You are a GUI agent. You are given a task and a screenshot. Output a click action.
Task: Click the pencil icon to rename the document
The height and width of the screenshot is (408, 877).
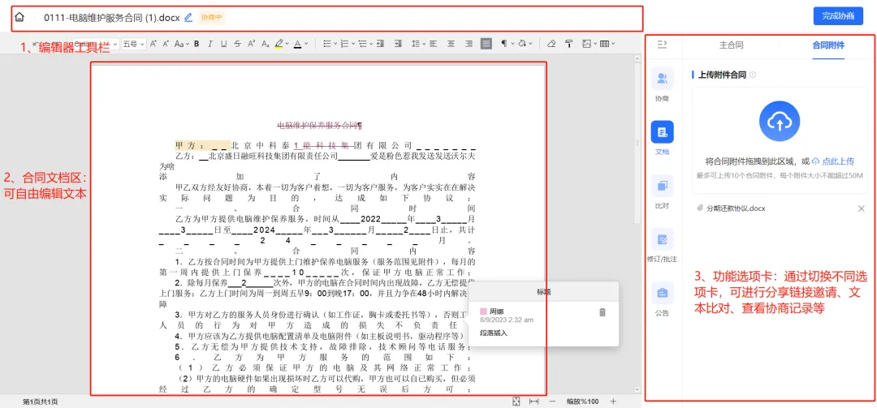[x=188, y=17]
